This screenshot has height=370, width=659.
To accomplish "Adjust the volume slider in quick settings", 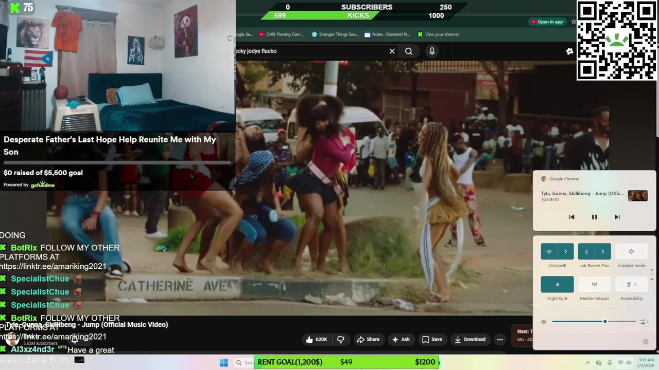I will click(594, 322).
